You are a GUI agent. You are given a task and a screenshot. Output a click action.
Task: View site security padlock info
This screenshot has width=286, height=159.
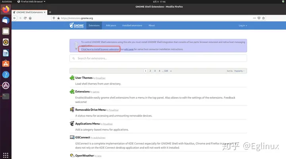58,18
